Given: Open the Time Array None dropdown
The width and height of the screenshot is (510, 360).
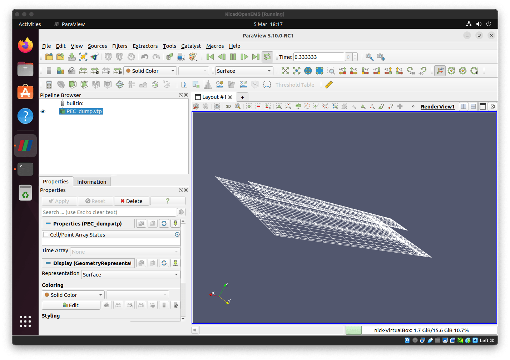Looking at the screenshot, I should tap(125, 252).
